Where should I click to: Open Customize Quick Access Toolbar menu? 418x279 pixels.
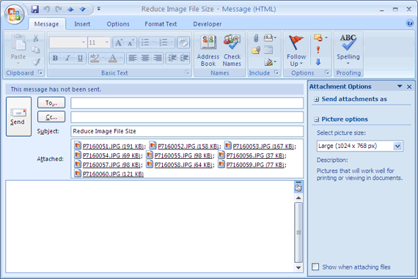99,9
